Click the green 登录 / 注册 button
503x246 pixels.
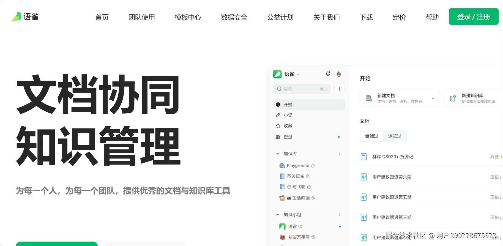point(474,17)
